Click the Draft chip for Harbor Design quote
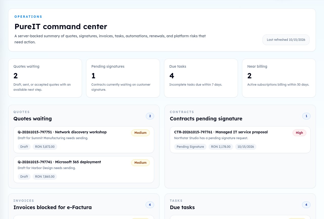 coord(24,177)
